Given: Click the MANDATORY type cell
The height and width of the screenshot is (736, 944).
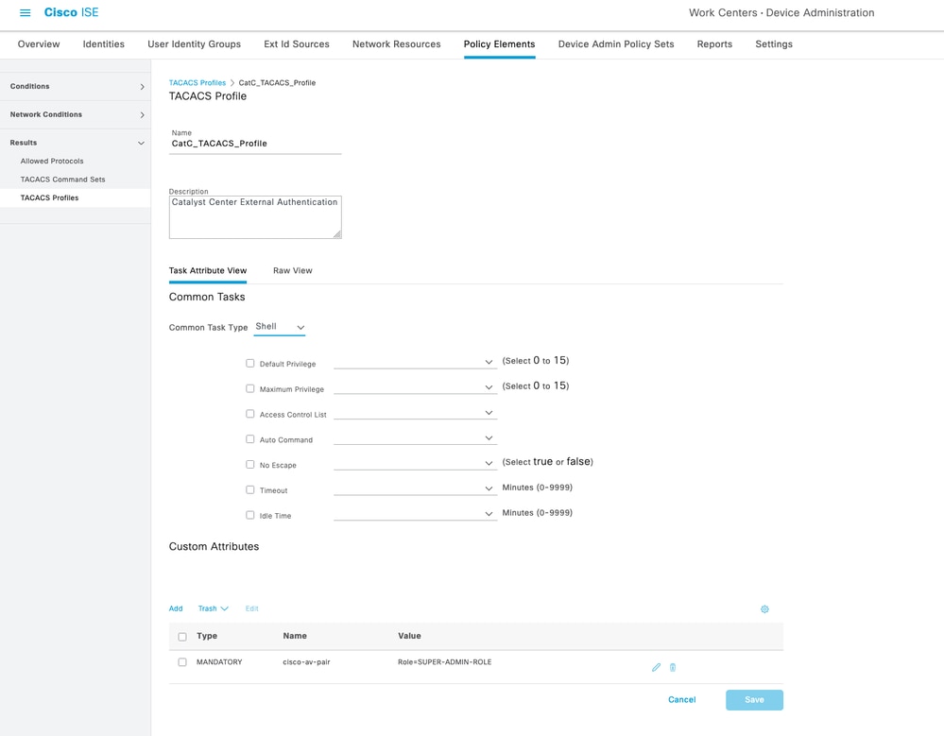Looking at the screenshot, I should tap(219, 662).
